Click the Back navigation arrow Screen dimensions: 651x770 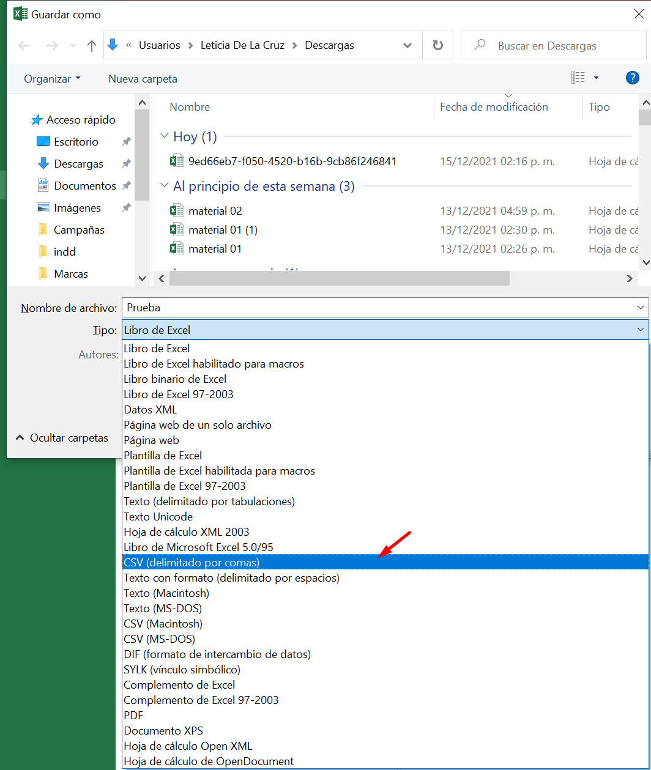click(x=24, y=45)
